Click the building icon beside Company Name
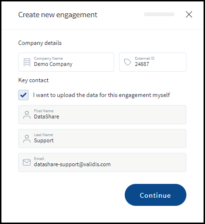Viewport: 205px width, 224px height. click(27, 62)
